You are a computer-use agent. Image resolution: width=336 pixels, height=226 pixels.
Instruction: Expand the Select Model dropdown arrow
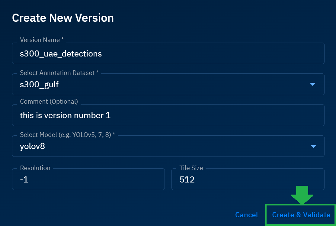tap(313, 147)
